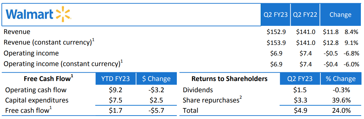Click the Walmart spark logo icon
The width and height of the screenshot is (364, 119).
[x=64, y=15]
